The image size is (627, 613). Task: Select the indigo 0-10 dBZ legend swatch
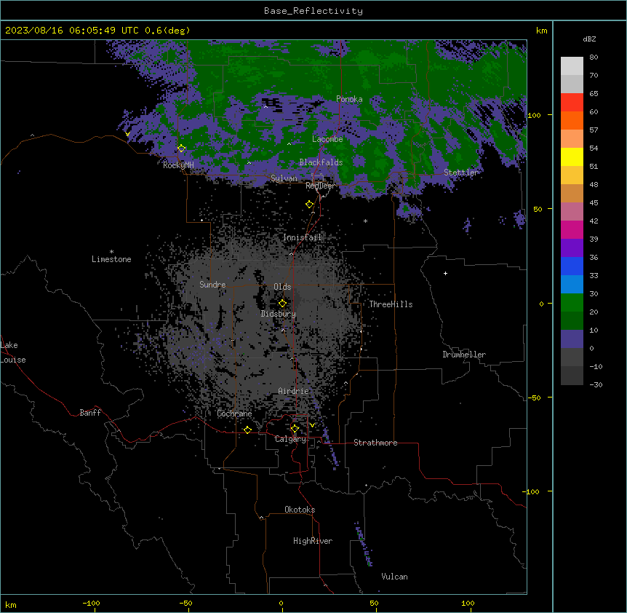pos(572,339)
